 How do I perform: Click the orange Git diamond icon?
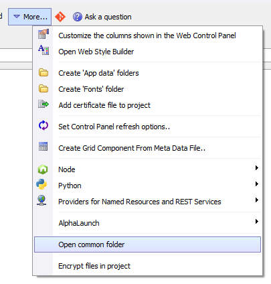(x=60, y=17)
